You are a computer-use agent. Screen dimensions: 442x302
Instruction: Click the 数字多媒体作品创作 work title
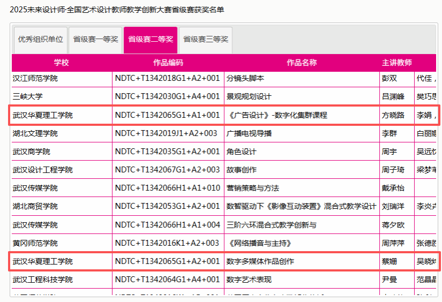(260, 261)
